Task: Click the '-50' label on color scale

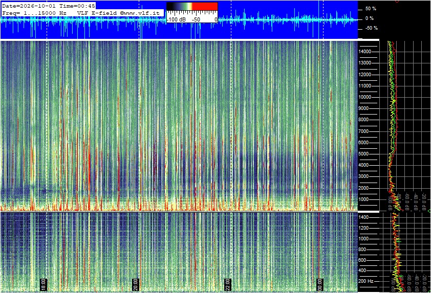Action: pyautogui.click(x=196, y=20)
